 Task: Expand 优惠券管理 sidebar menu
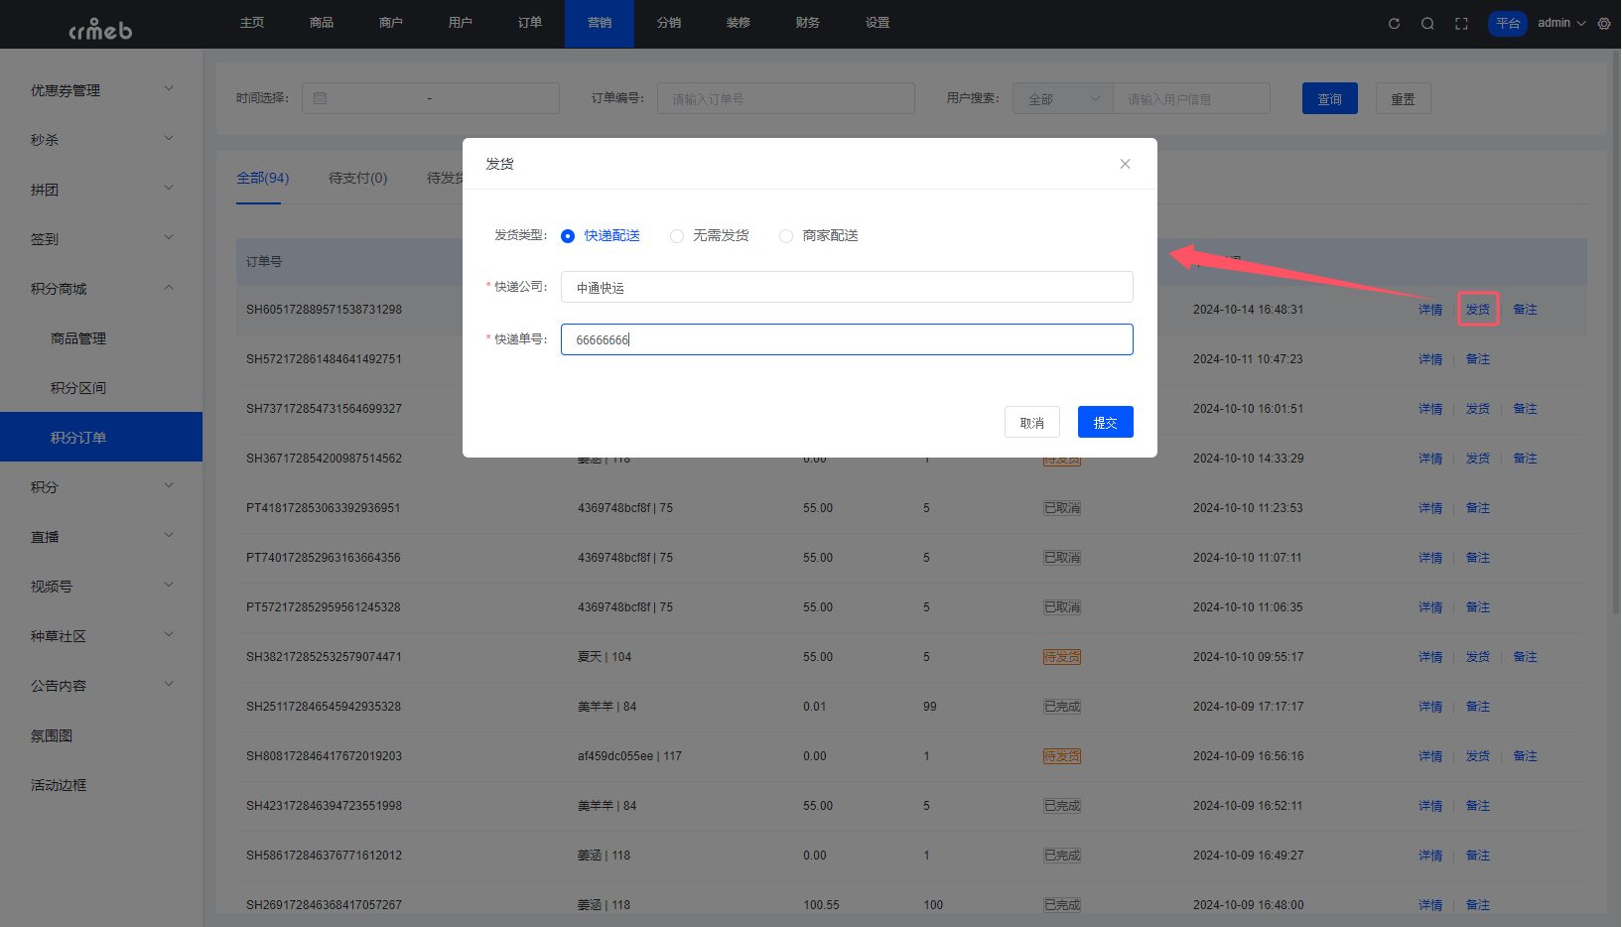(x=101, y=90)
